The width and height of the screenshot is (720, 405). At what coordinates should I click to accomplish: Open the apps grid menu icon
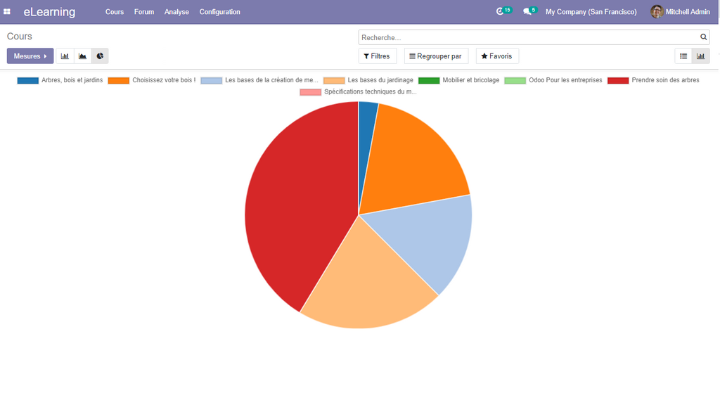(7, 12)
